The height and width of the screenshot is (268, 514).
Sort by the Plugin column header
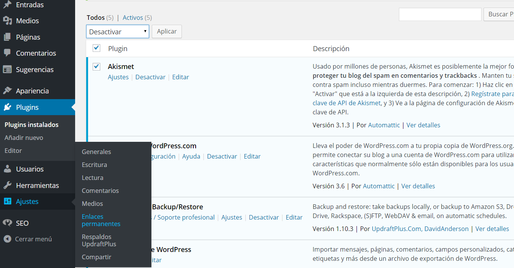point(118,48)
